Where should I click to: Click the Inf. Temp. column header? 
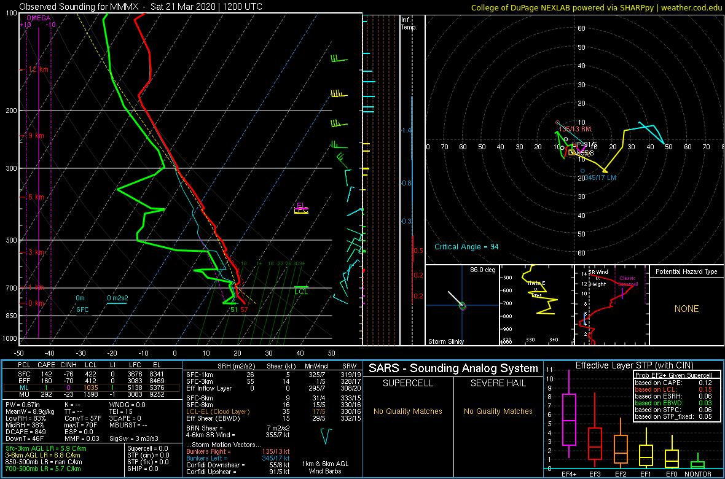(410, 23)
